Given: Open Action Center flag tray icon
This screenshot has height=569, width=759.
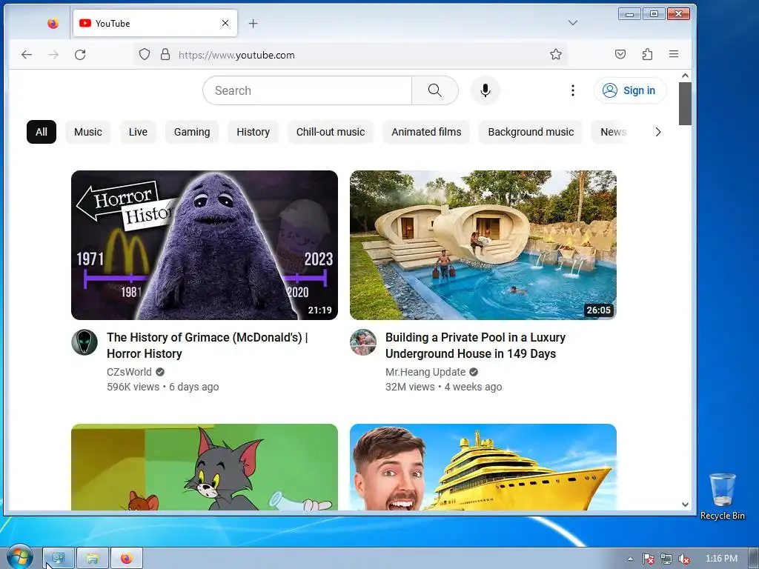Looking at the screenshot, I should point(648,559).
